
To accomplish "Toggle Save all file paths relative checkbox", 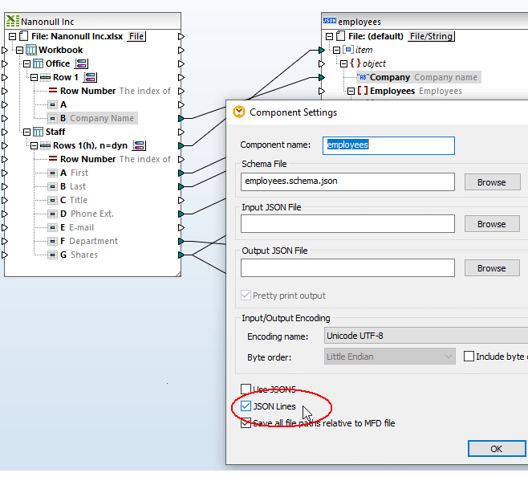I will (246, 423).
